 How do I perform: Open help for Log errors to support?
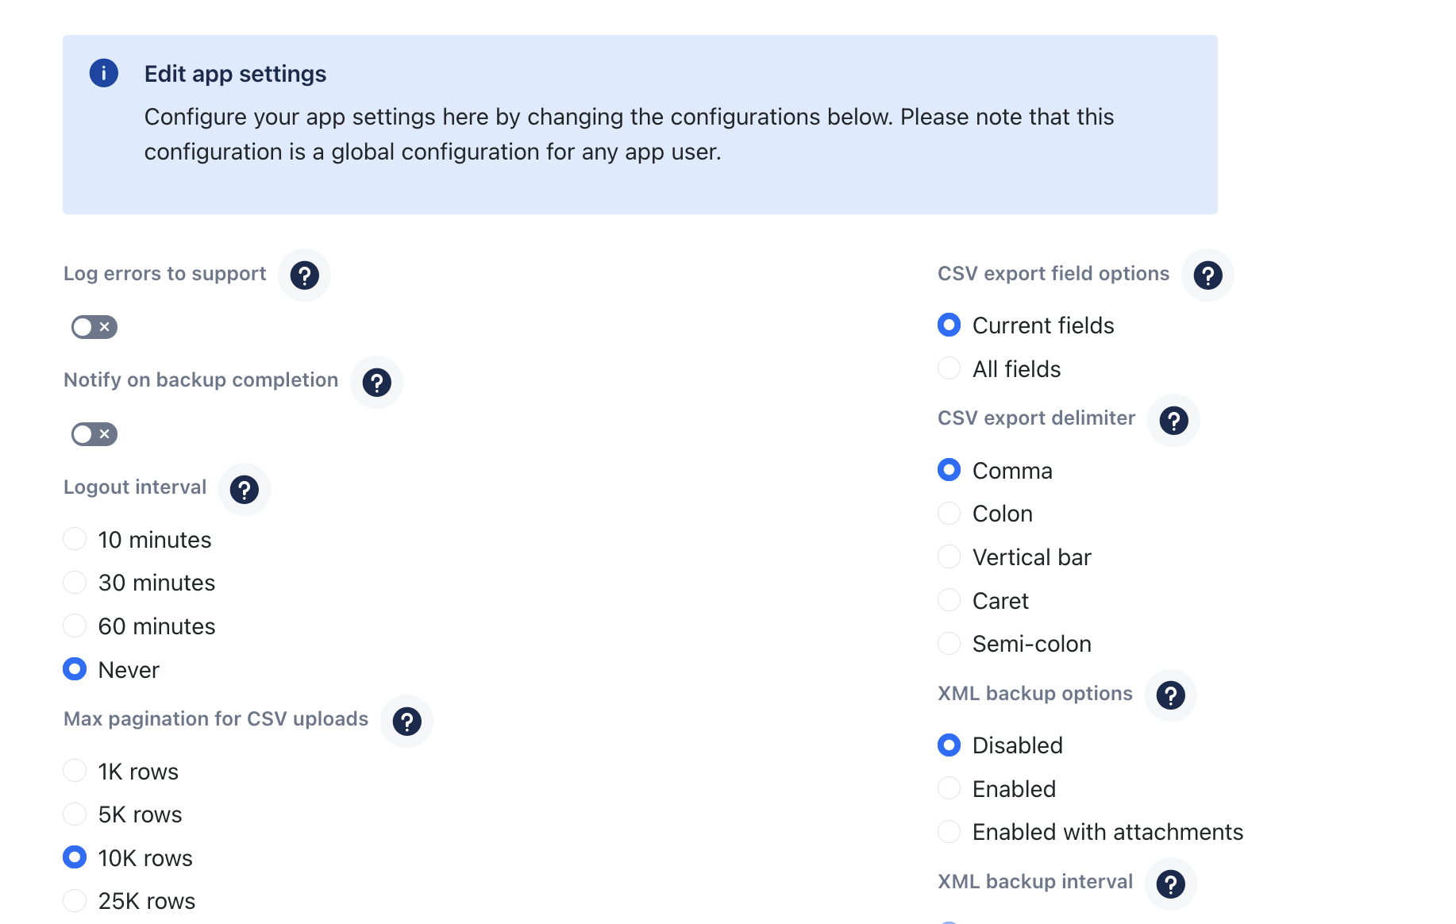[303, 275]
